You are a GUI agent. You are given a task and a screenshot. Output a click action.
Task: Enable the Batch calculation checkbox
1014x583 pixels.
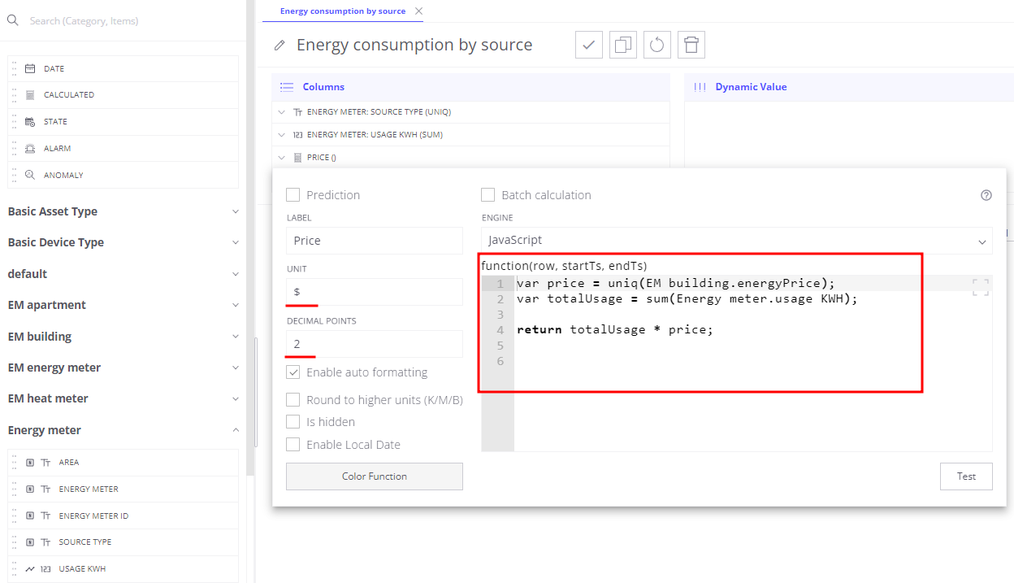click(x=487, y=195)
